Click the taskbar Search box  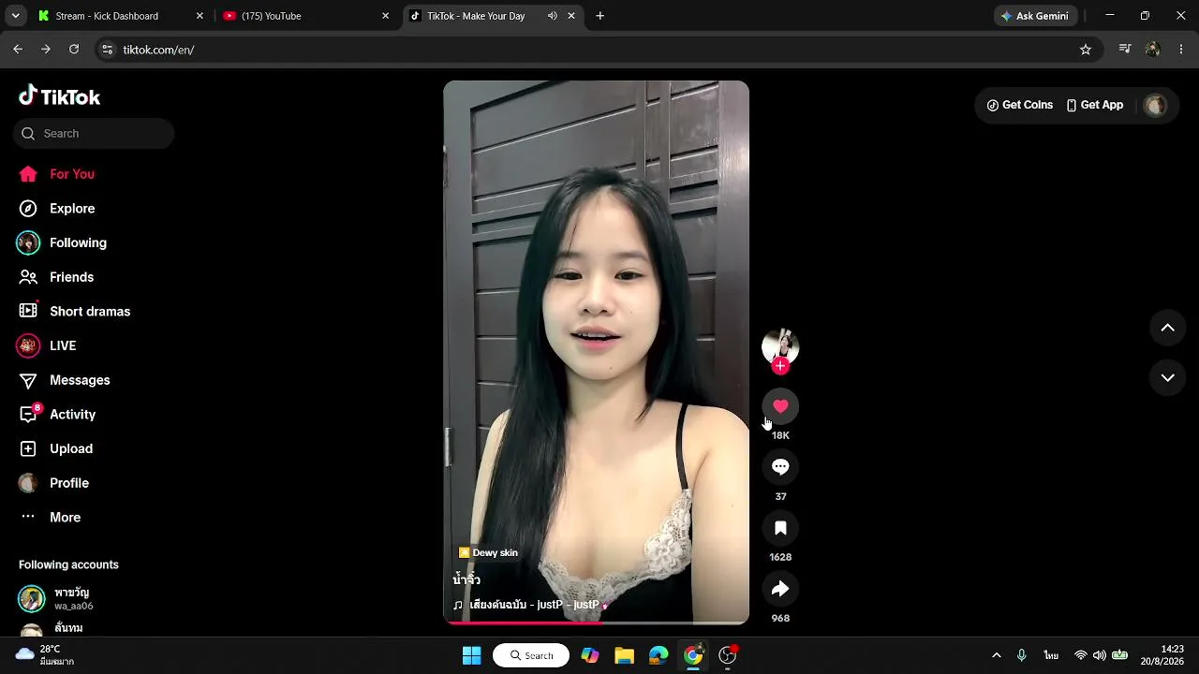coord(531,655)
